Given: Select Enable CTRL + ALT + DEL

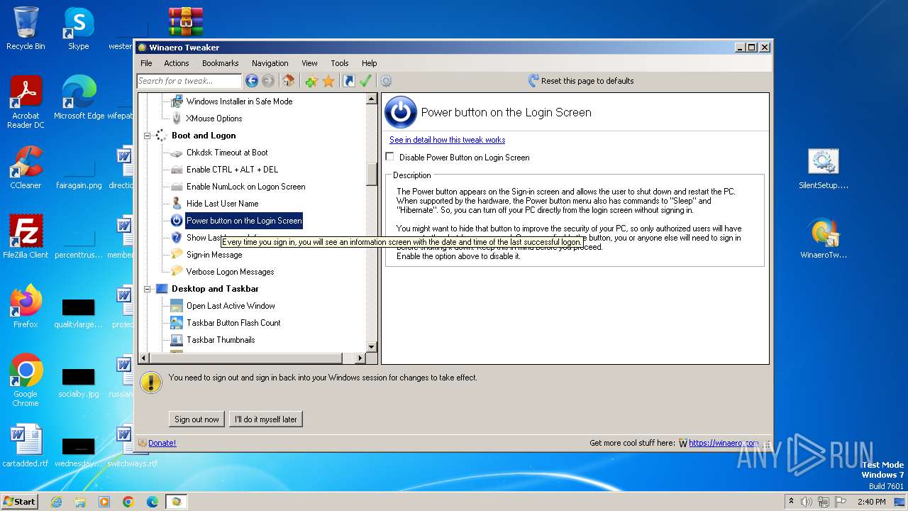Looking at the screenshot, I should tap(232, 170).
